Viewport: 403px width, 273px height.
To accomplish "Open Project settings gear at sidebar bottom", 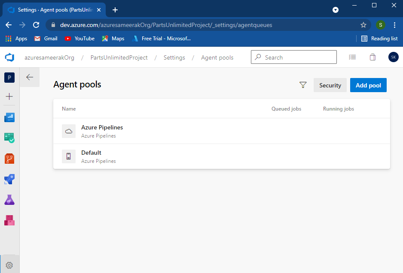I will point(9,264).
